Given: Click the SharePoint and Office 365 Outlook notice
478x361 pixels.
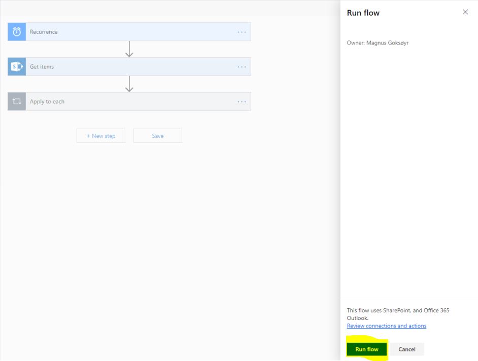Looking at the screenshot, I should coord(398,314).
